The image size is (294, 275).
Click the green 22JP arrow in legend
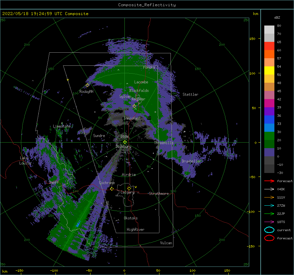(x=269, y=214)
